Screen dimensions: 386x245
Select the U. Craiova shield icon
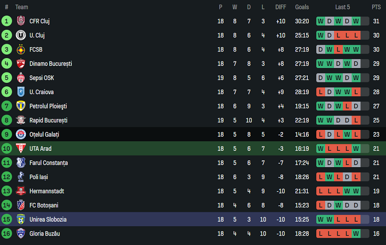(21, 92)
